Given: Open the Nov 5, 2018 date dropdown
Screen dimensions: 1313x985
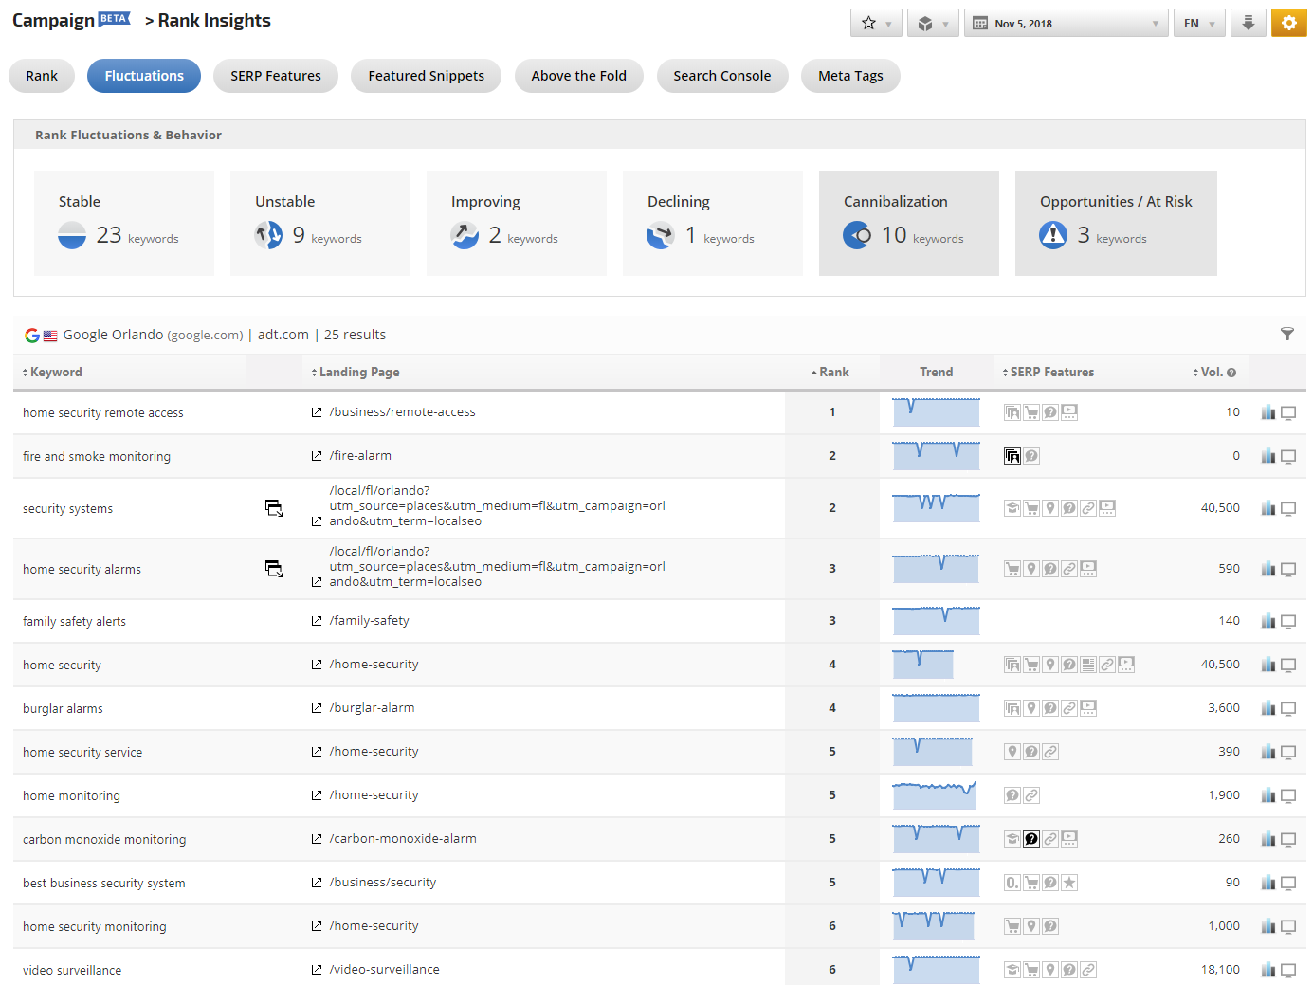Looking at the screenshot, I should coord(1066,24).
